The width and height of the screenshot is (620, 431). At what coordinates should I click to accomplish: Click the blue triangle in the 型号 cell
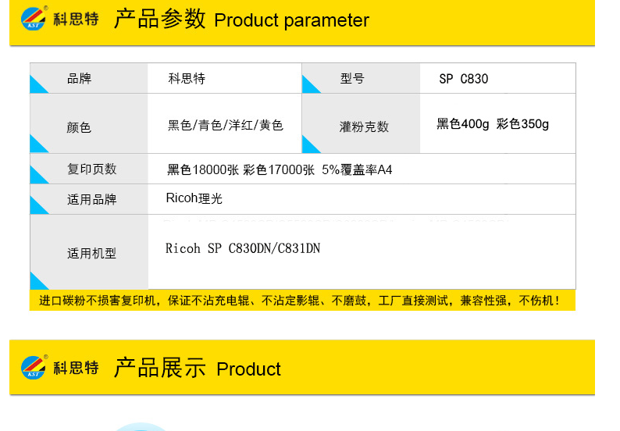pyautogui.click(x=312, y=84)
